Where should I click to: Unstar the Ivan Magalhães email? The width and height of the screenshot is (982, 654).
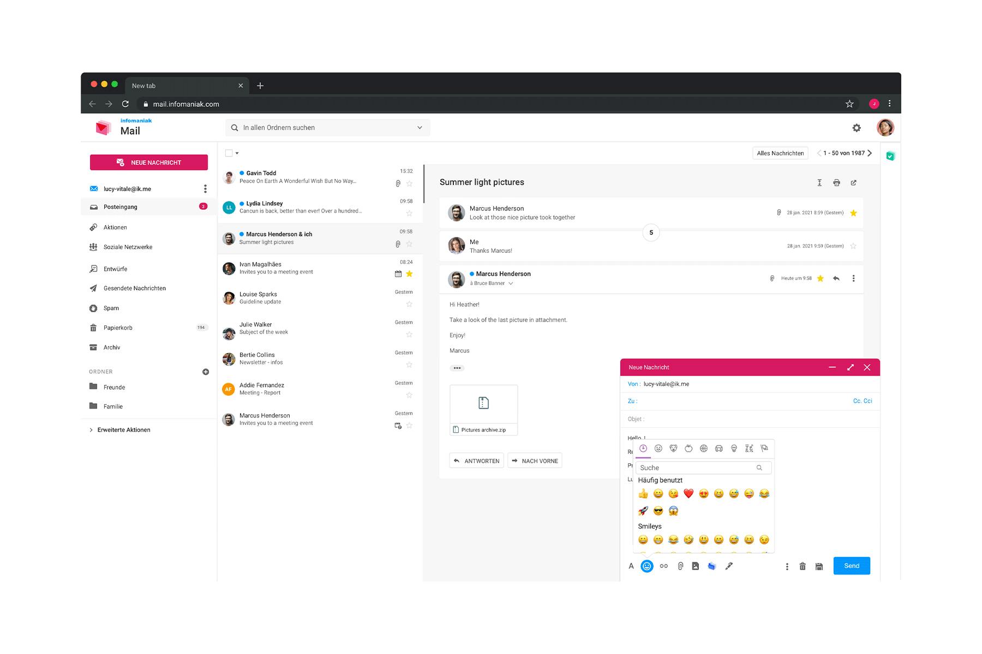coord(409,274)
